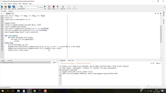Image resolution: width=166 pixels, height=93 pixels.
Task: Open Options dropdown in the Stack Data panel
Action: 55,63
